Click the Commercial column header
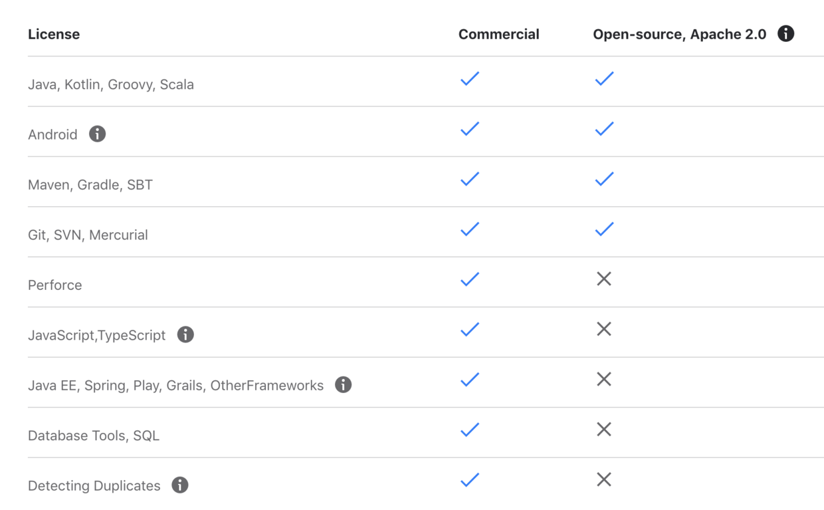Image resolution: width=824 pixels, height=510 pixels. pyautogui.click(x=498, y=35)
